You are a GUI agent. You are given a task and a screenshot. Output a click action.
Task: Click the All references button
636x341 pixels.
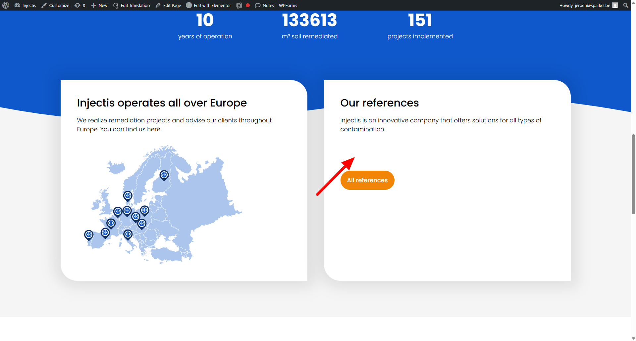point(367,180)
